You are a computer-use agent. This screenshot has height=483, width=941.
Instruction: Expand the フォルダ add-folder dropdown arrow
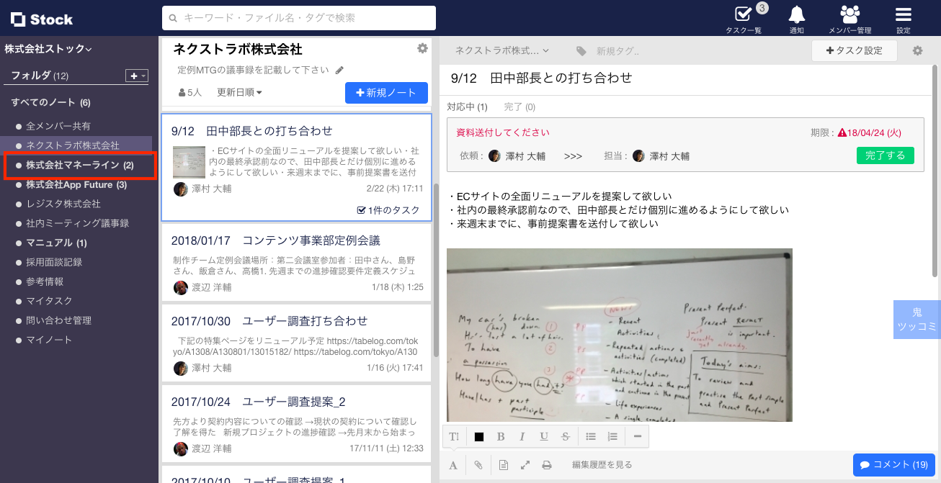pyautogui.click(x=143, y=76)
